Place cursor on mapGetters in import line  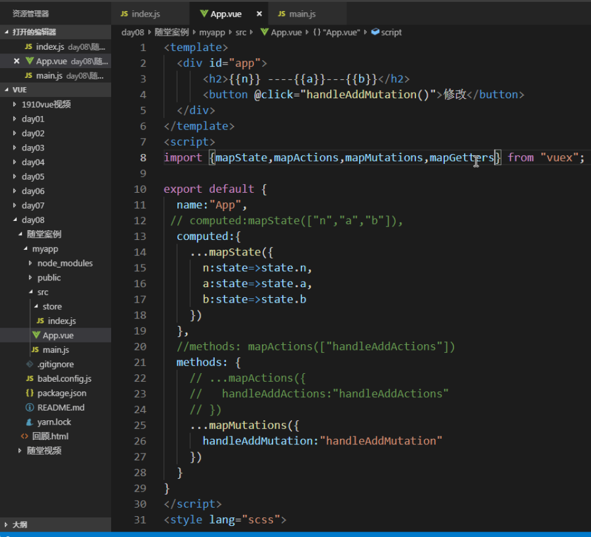[x=462, y=158]
